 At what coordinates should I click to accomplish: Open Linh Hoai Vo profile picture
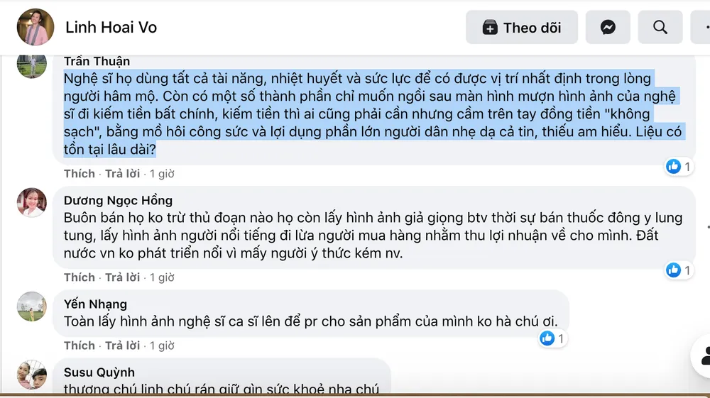(x=35, y=28)
